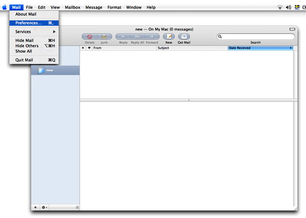Click the Forward arrow icon

coord(152,36)
